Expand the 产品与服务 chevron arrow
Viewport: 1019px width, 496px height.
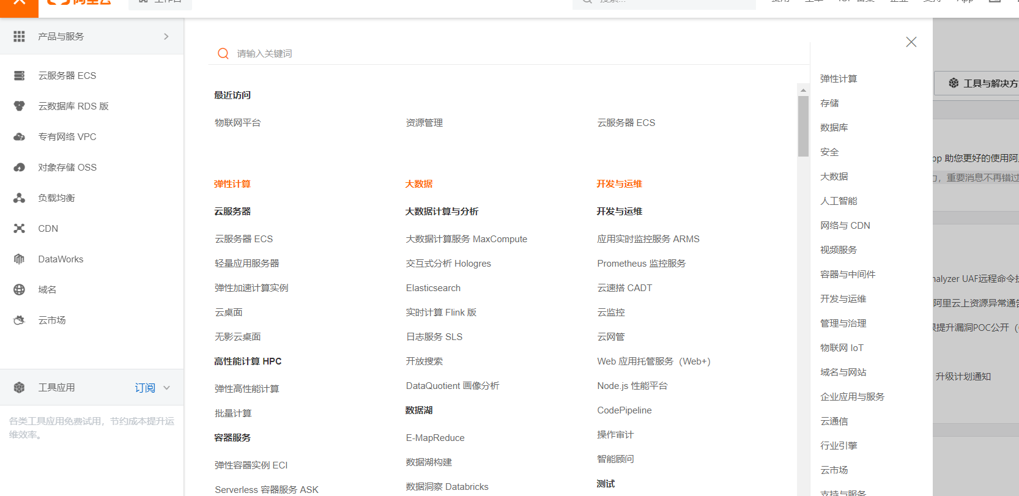click(x=166, y=37)
